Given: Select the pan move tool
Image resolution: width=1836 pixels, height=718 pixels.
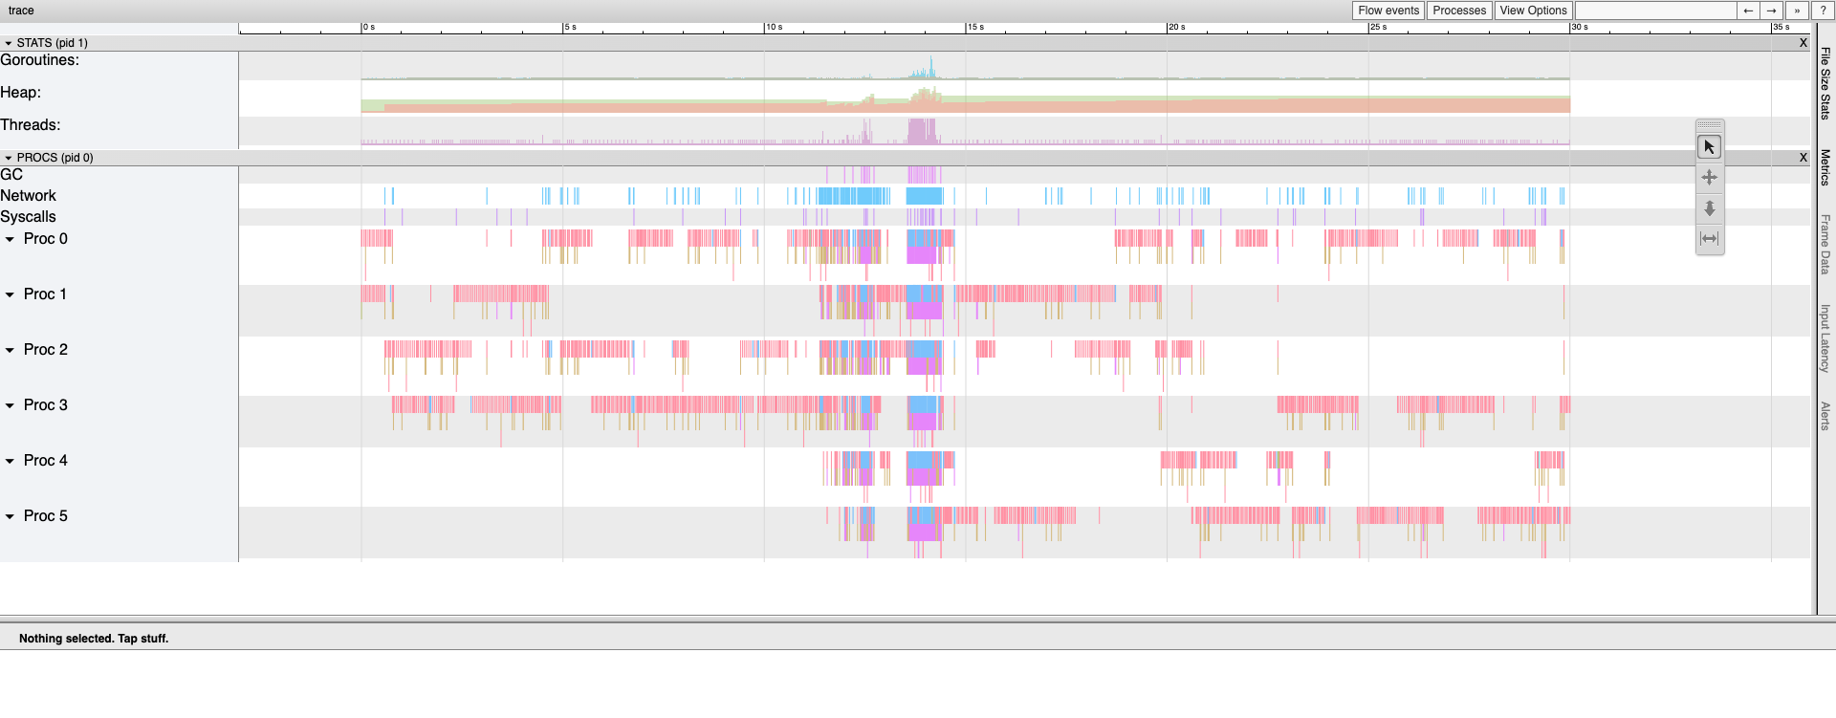Looking at the screenshot, I should coord(1709,178).
